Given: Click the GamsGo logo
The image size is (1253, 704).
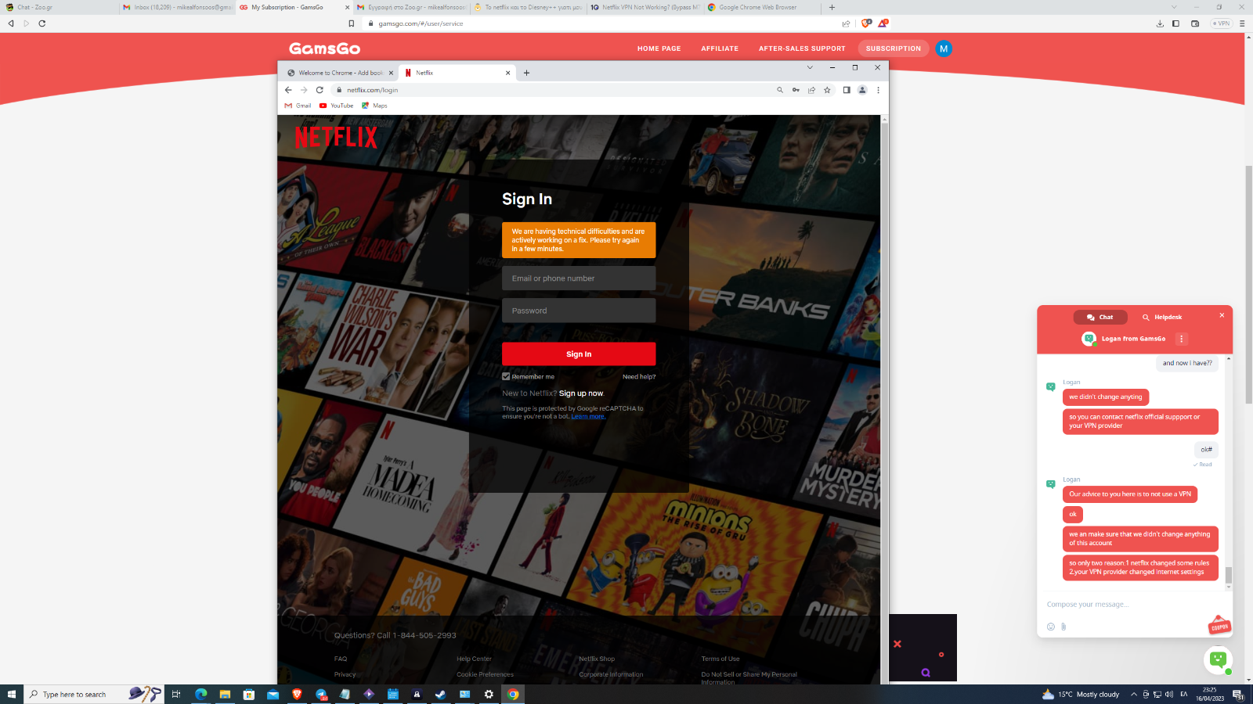Looking at the screenshot, I should [324, 48].
